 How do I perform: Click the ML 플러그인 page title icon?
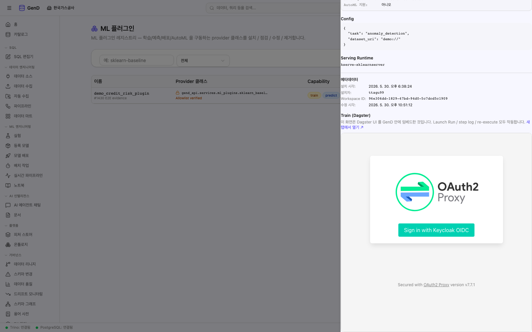(94, 29)
